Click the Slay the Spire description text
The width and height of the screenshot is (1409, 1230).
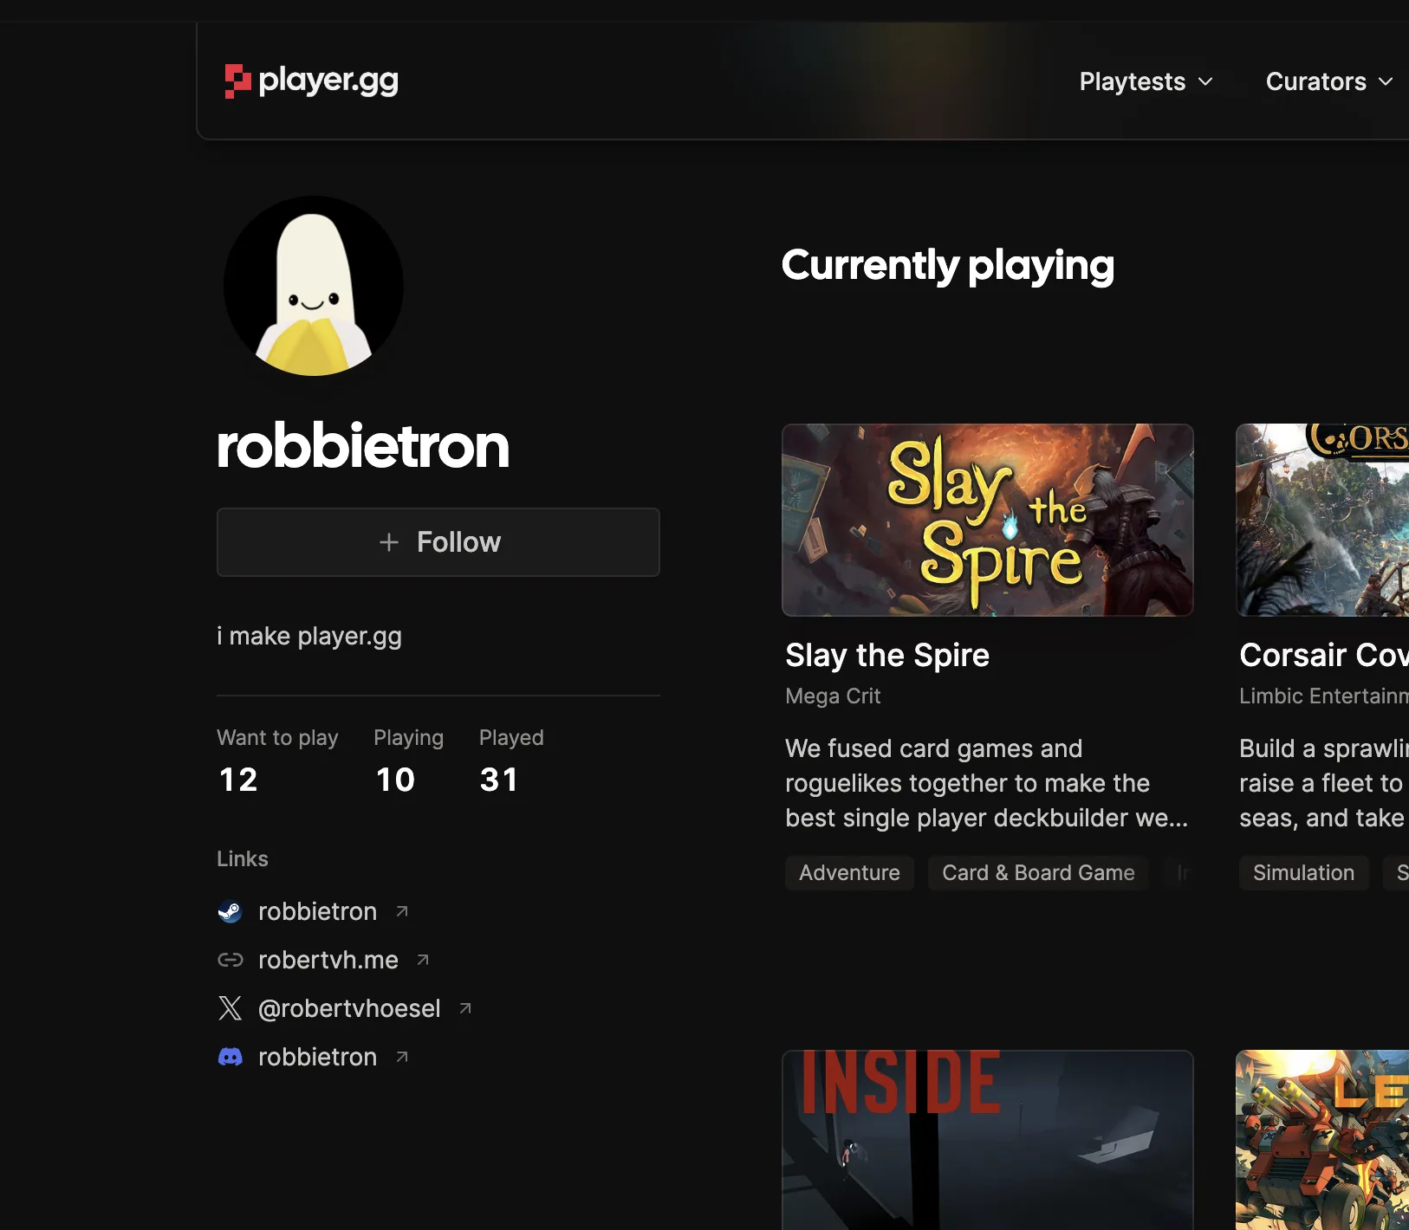pos(986,783)
